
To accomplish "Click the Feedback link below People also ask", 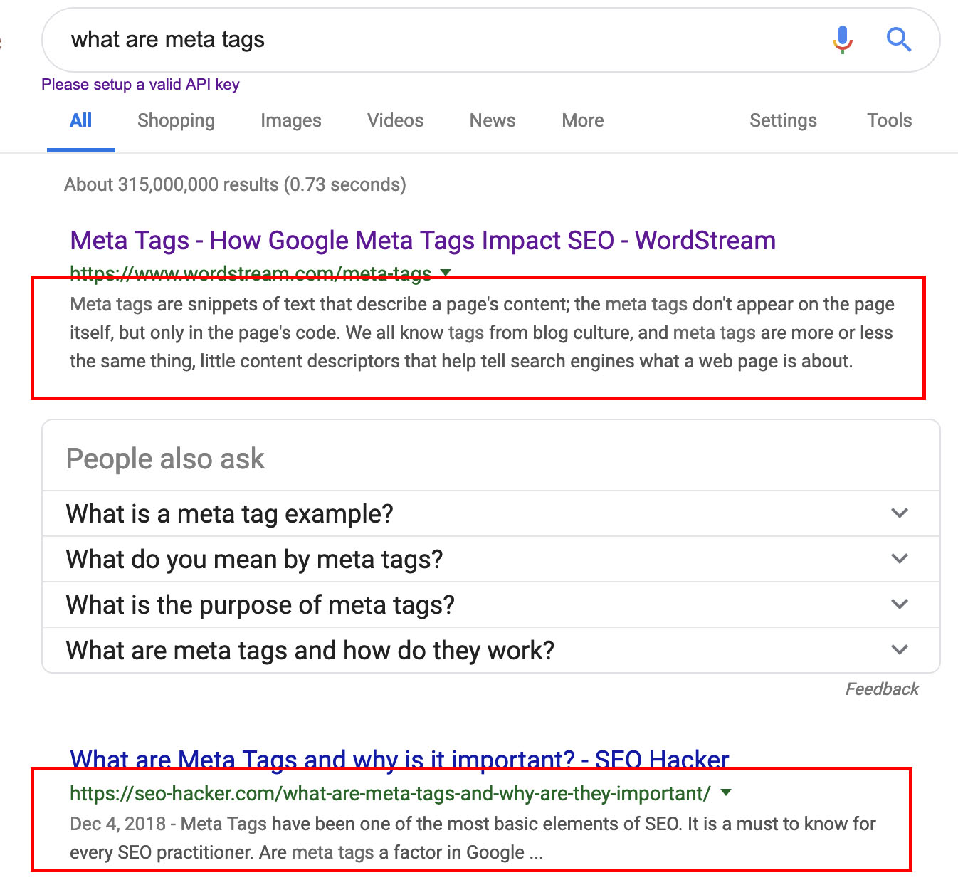I will point(881,689).
